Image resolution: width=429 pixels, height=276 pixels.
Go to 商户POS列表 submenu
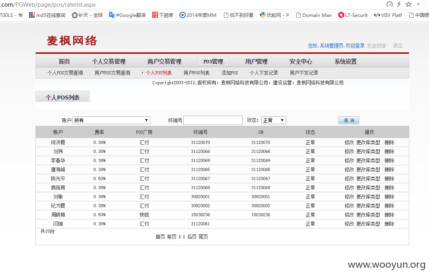(x=196, y=73)
